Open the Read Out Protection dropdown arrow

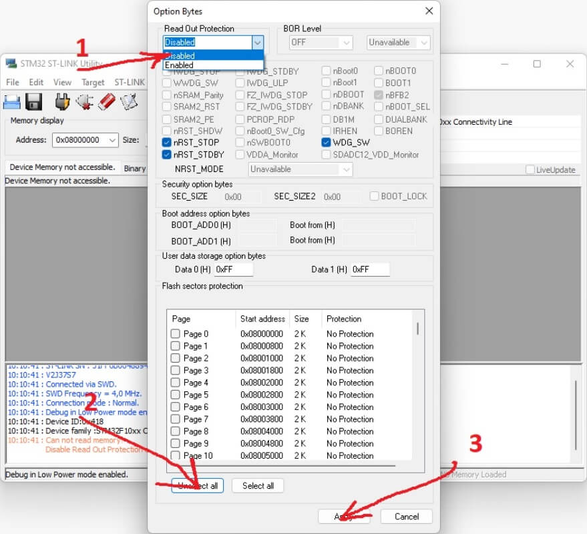(258, 42)
